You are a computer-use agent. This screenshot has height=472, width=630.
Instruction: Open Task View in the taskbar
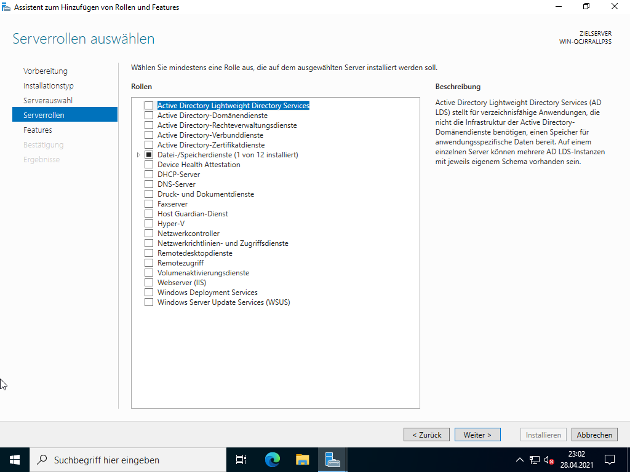[241, 459]
